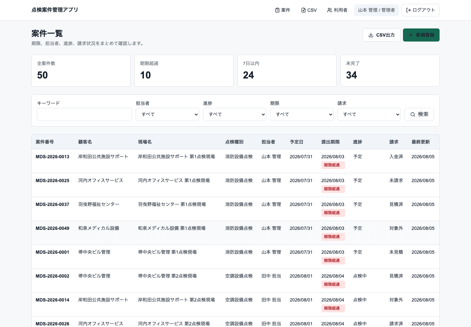This screenshot has height=327, width=471.
Task: Click the 点検案件管理アプリ title
Action: coord(55,10)
